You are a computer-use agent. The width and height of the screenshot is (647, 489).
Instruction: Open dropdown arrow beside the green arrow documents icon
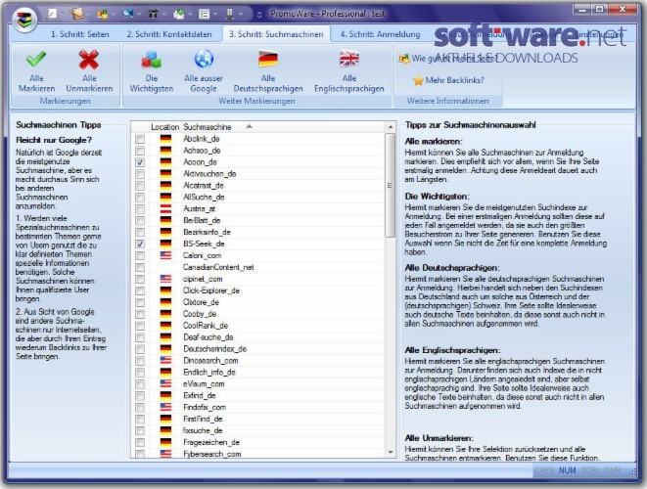(x=190, y=14)
